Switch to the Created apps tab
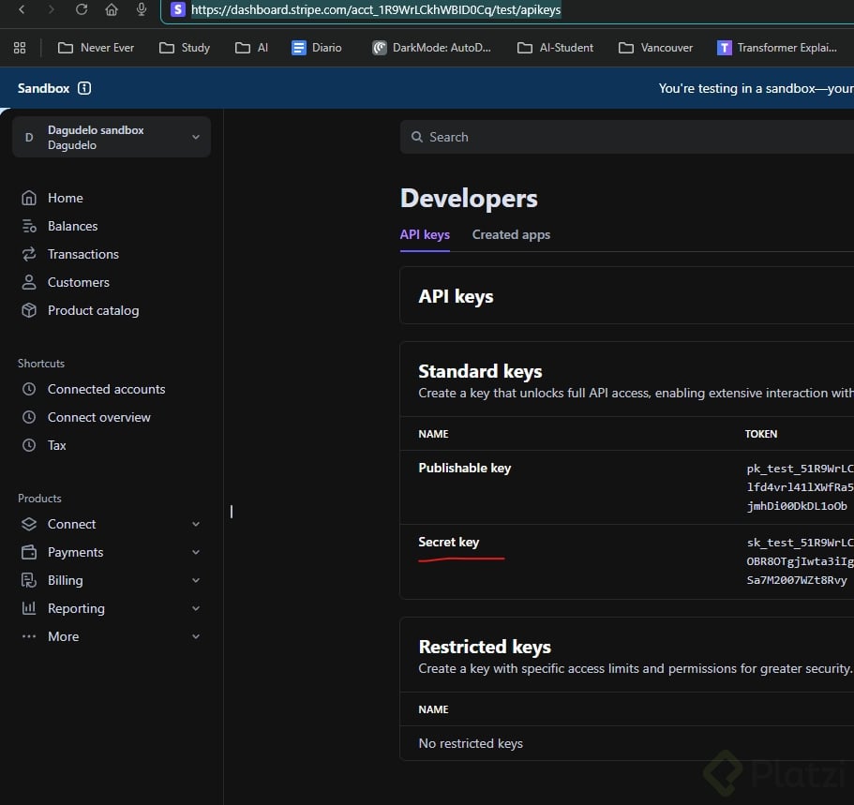Viewport: 854px width, 805px height. point(511,234)
